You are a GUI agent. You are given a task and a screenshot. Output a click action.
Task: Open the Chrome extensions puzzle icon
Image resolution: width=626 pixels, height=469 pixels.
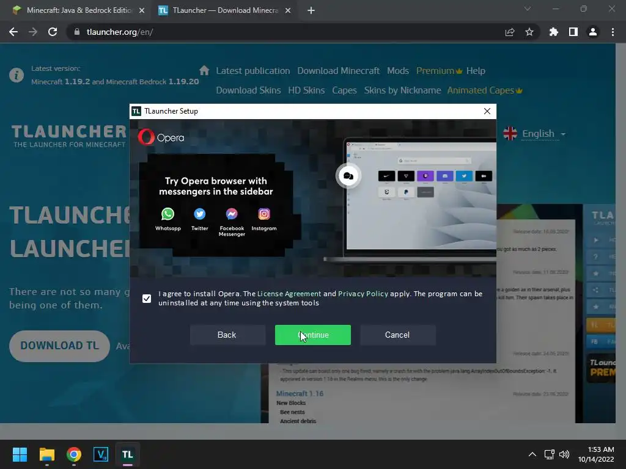(554, 32)
